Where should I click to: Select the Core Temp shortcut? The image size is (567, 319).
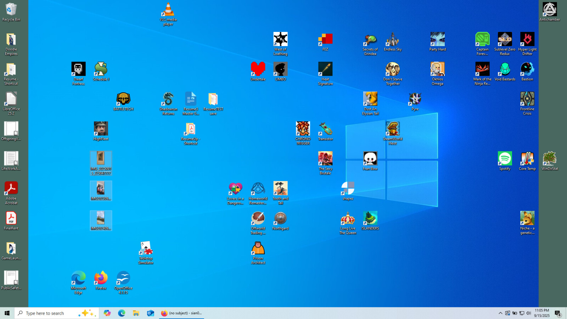tap(527, 159)
